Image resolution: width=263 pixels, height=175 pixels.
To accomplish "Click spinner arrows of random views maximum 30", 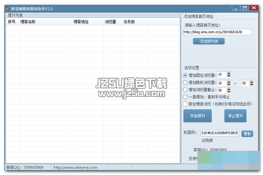I will click(x=252, y=83).
